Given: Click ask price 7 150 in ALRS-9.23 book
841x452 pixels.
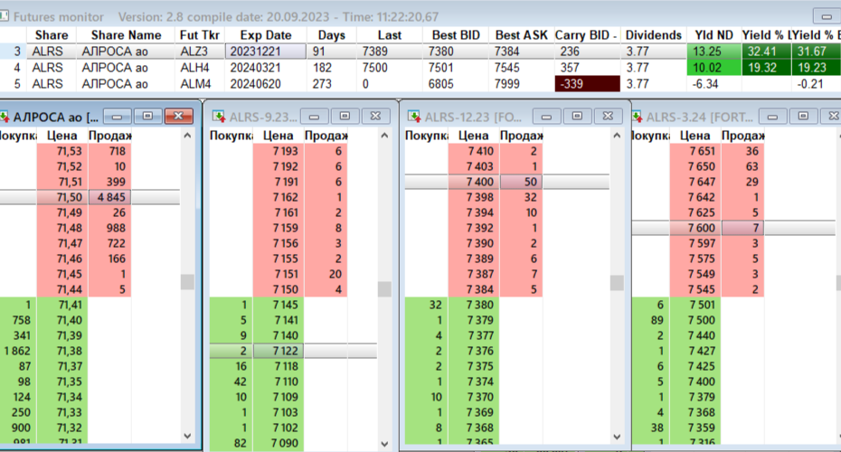Looking at the screenshot, I should point(279,289).
